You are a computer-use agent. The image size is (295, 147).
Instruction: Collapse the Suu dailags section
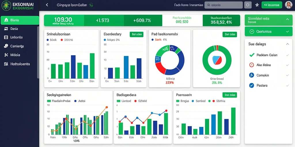tap(287, 44)
